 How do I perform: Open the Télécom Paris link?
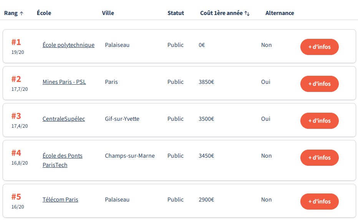pyautogui.click(x=60, y=200)
